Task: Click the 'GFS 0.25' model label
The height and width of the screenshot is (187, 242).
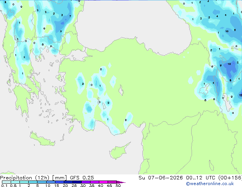Action: [x=82, y=178]
